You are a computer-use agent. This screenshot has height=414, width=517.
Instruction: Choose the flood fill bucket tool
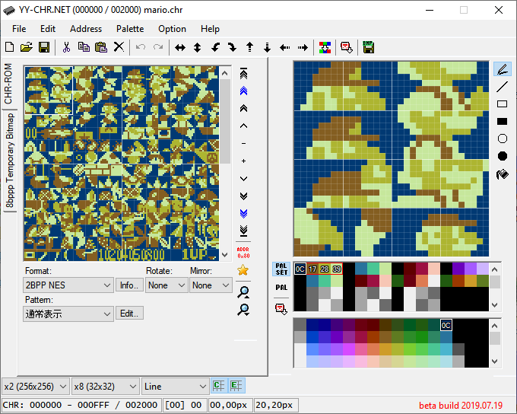tap(502, 174)
